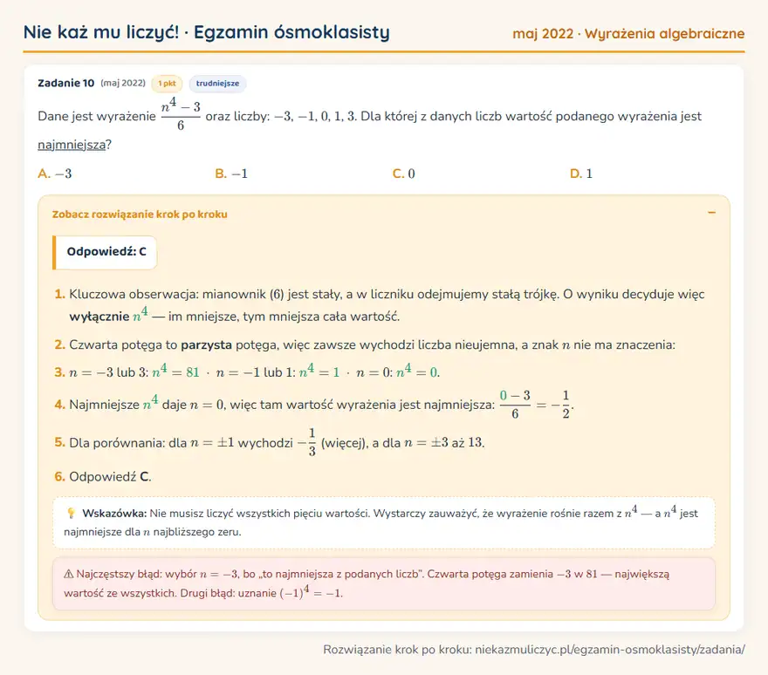This screenshot has height=675, width=768.
Task: Click the fraction expression in the task statement
Action: 181,115
